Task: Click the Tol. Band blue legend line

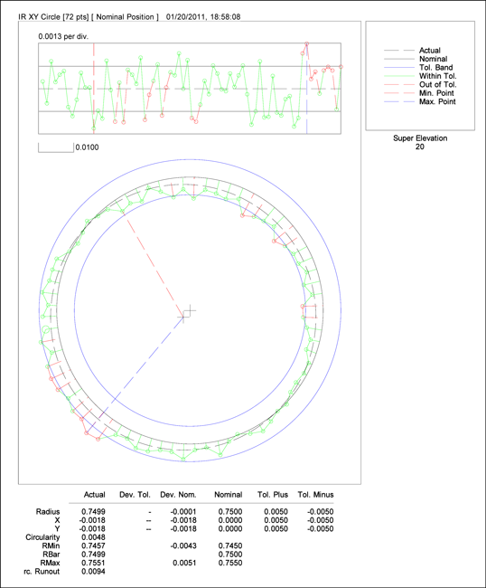Action: pos(399,68)
